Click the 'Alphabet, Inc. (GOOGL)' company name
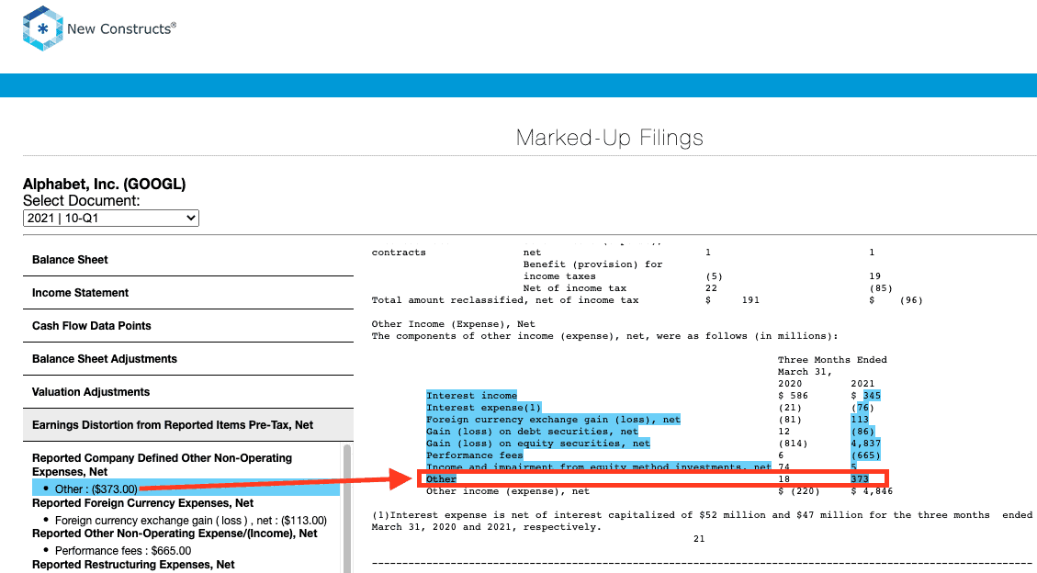 pyautogui.click(x=105, y=184)
